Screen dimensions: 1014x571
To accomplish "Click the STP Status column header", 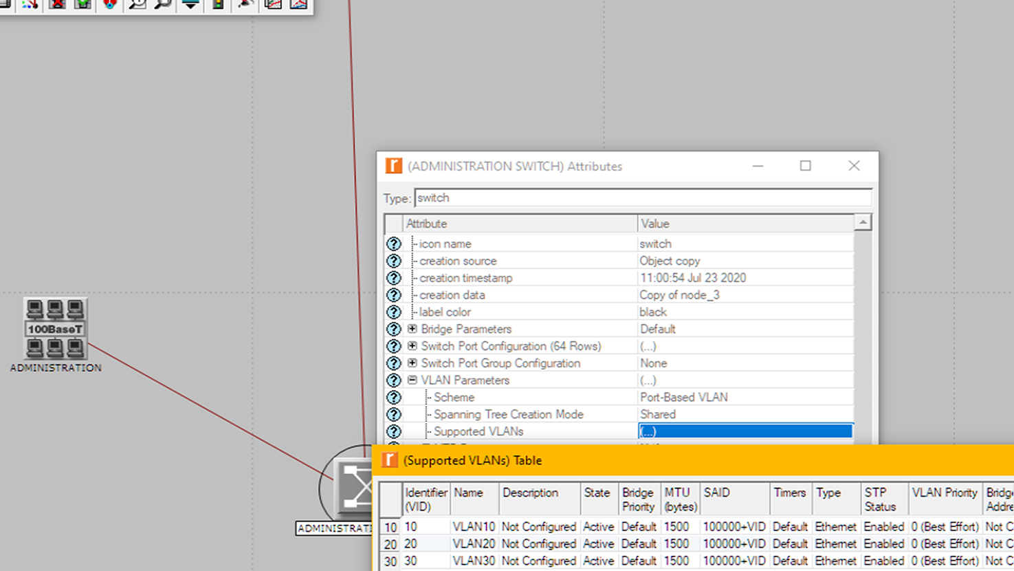I will click(x=885, y=499).
